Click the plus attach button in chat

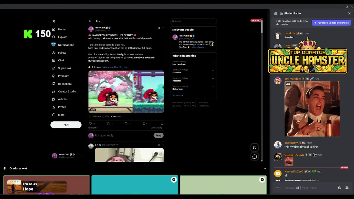tap(278, 188)
